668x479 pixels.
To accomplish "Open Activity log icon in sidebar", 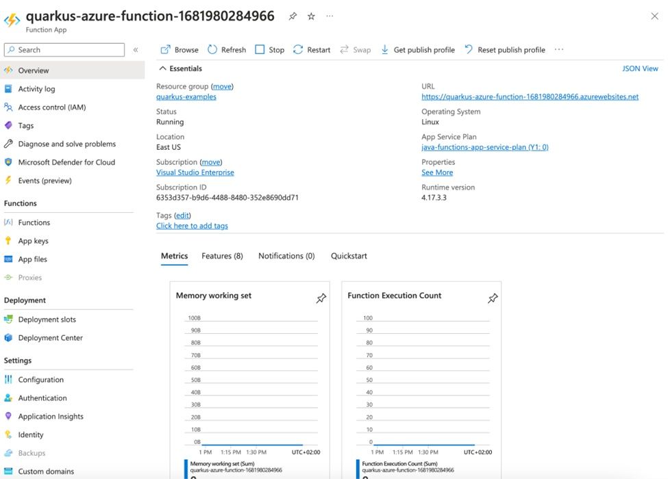I will (8, 88).
